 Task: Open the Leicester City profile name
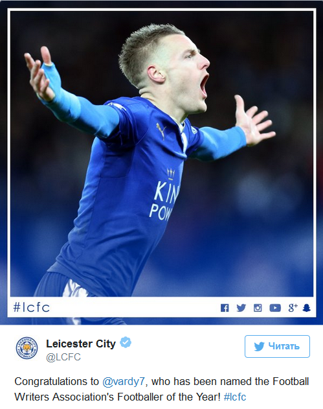point(81,344)
